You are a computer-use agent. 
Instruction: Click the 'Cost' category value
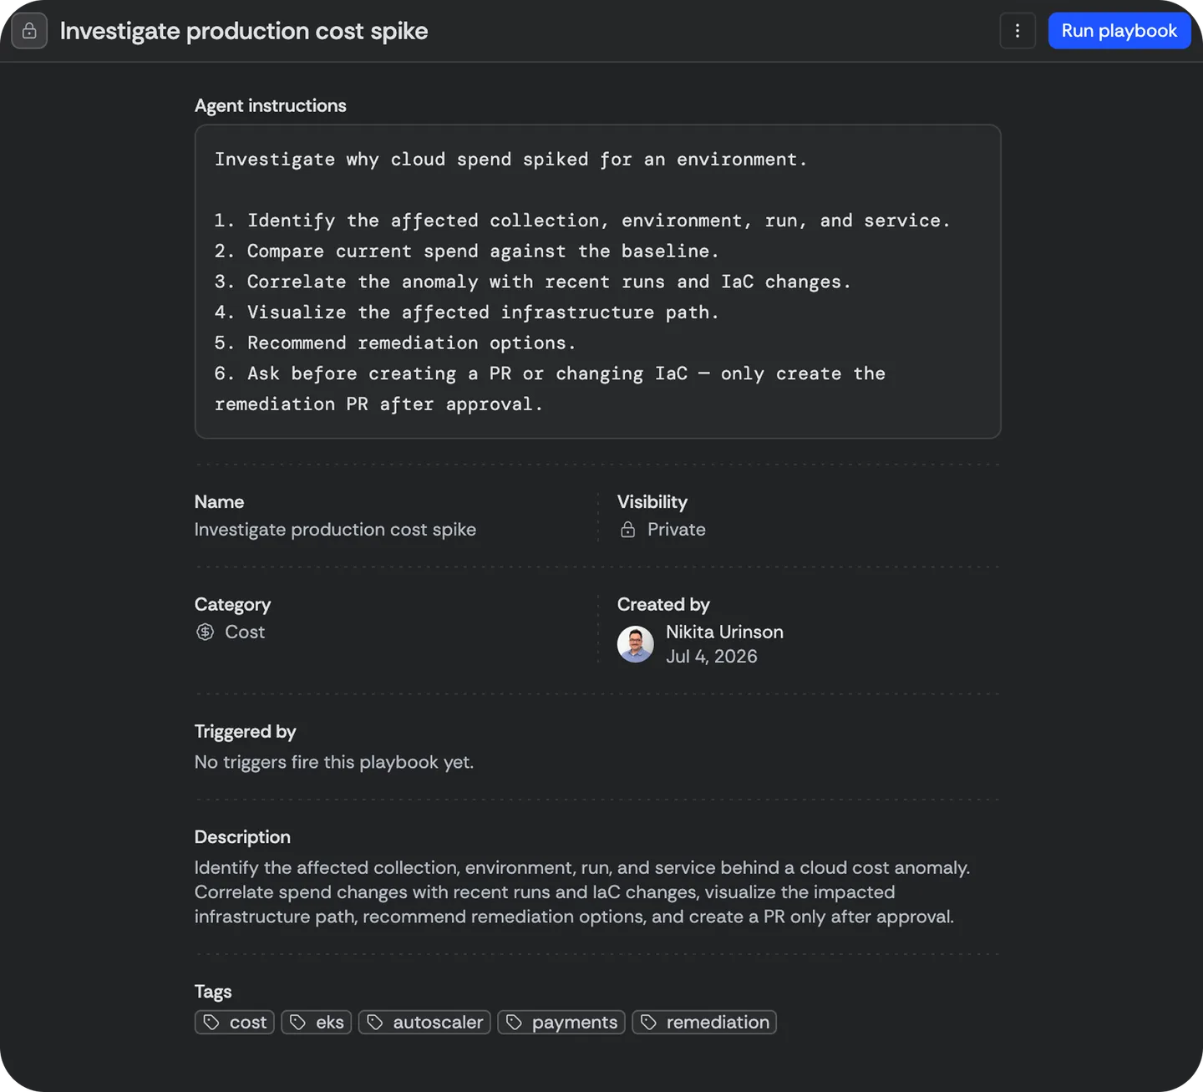[245, 632]
